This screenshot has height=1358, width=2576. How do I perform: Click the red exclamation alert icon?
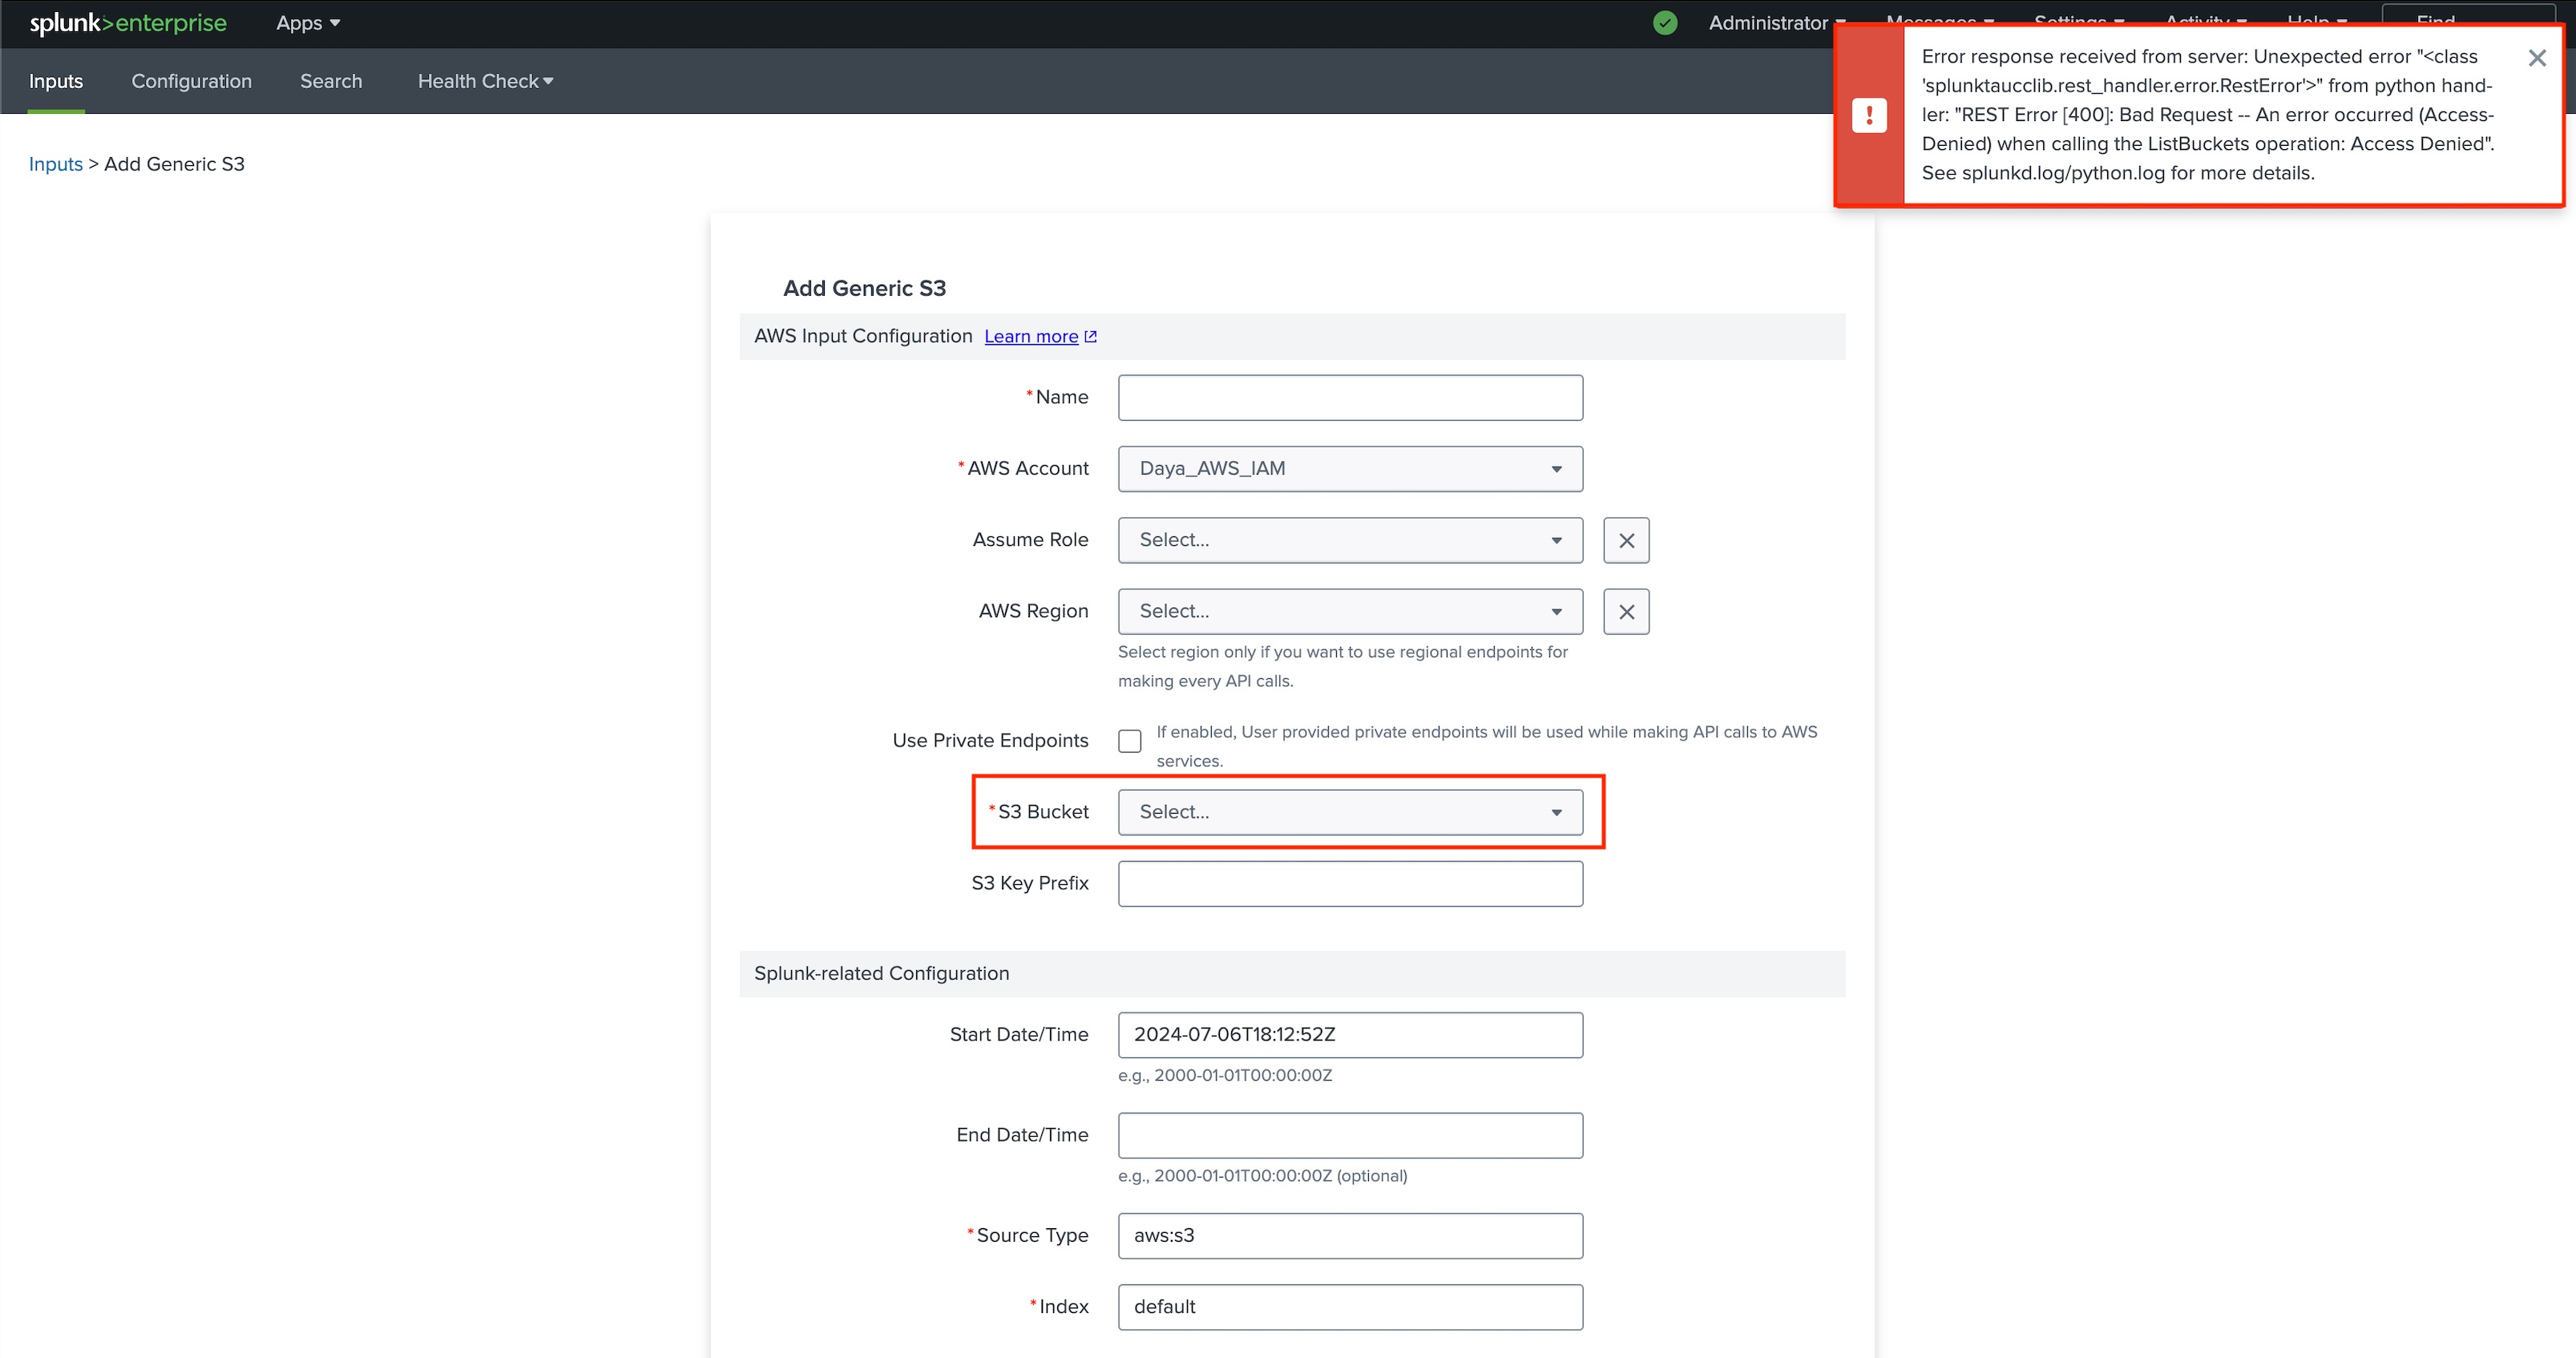point(1869,115)
